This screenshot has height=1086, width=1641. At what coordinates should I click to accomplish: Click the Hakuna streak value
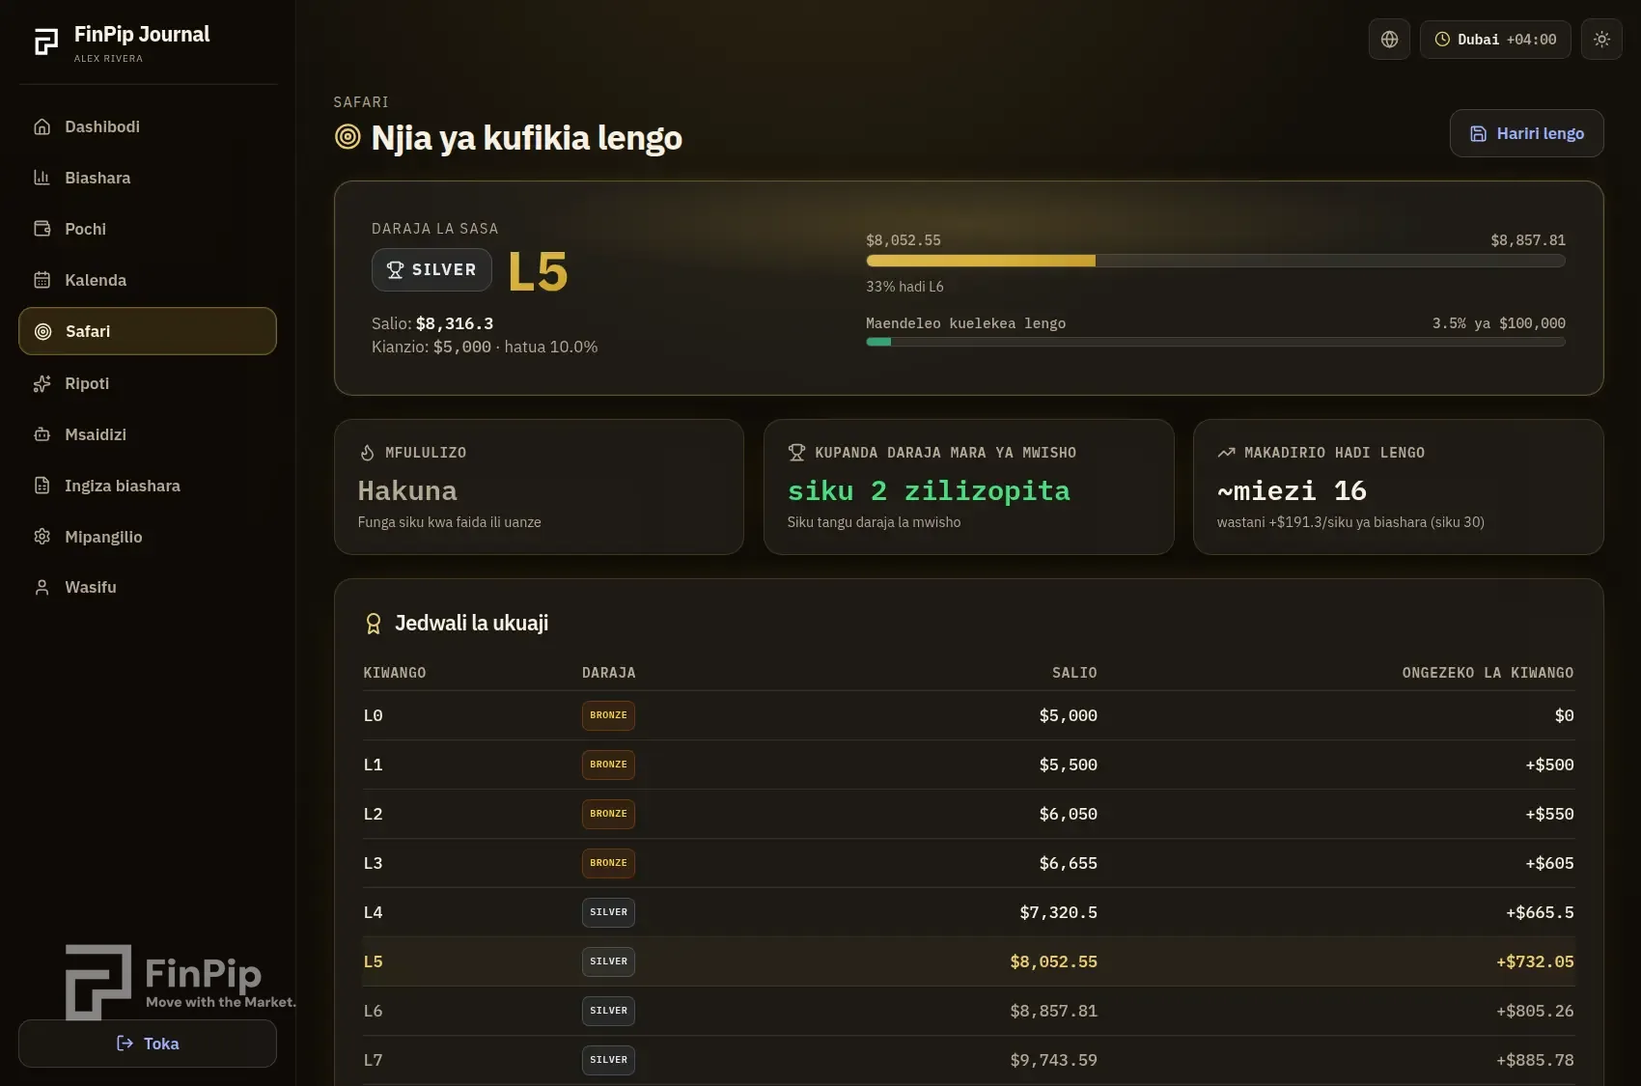[407, 491]
